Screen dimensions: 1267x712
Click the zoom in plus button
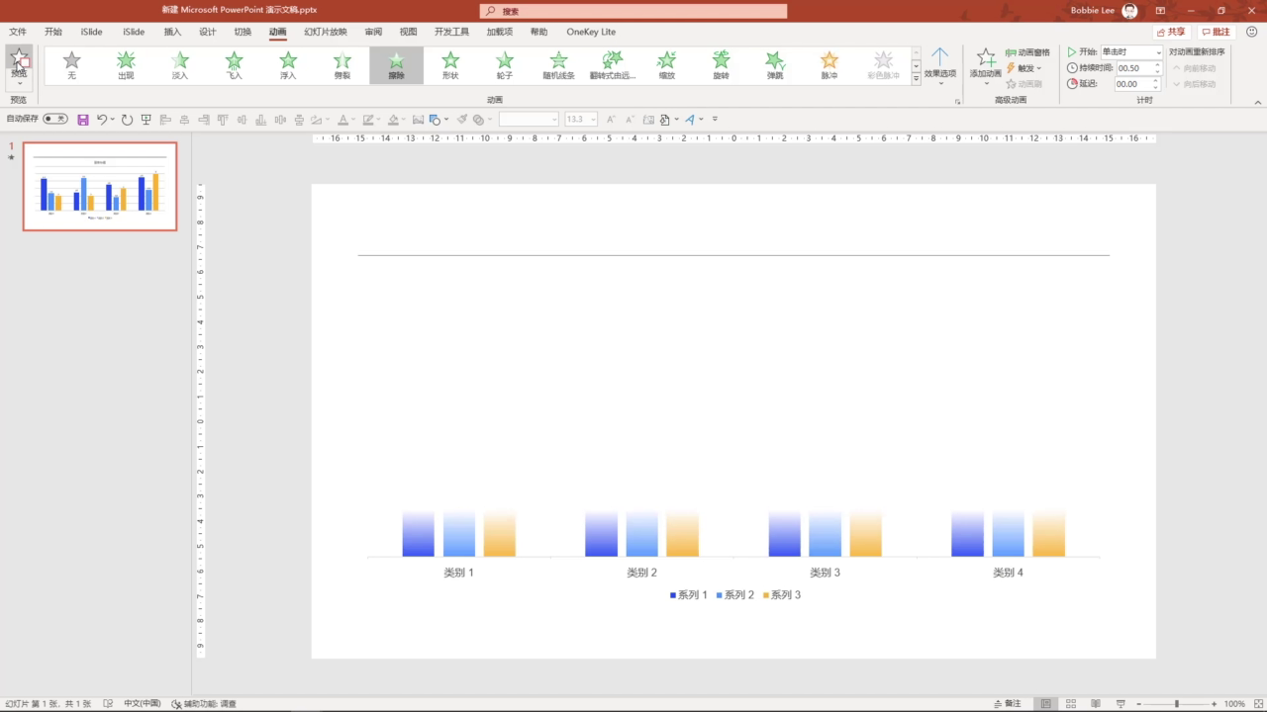(x=1215, y=703)
